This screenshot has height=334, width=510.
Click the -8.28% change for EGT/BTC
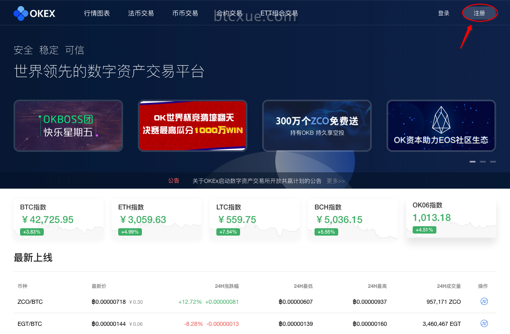click(193, 324)
